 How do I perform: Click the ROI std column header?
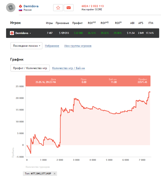coord(92,23)
